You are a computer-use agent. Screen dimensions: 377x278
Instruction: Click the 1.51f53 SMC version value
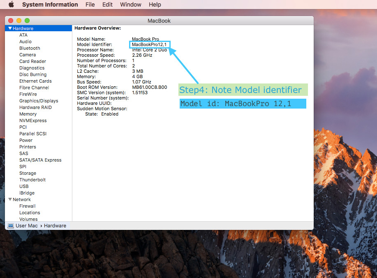click(140, 93)
